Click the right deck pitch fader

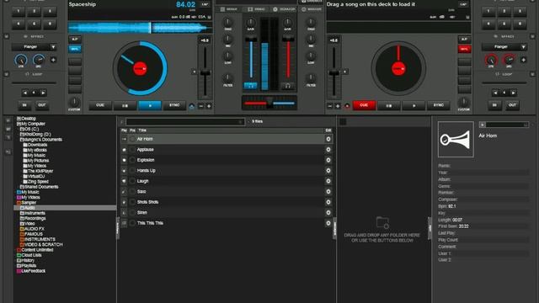click(334, 72)
